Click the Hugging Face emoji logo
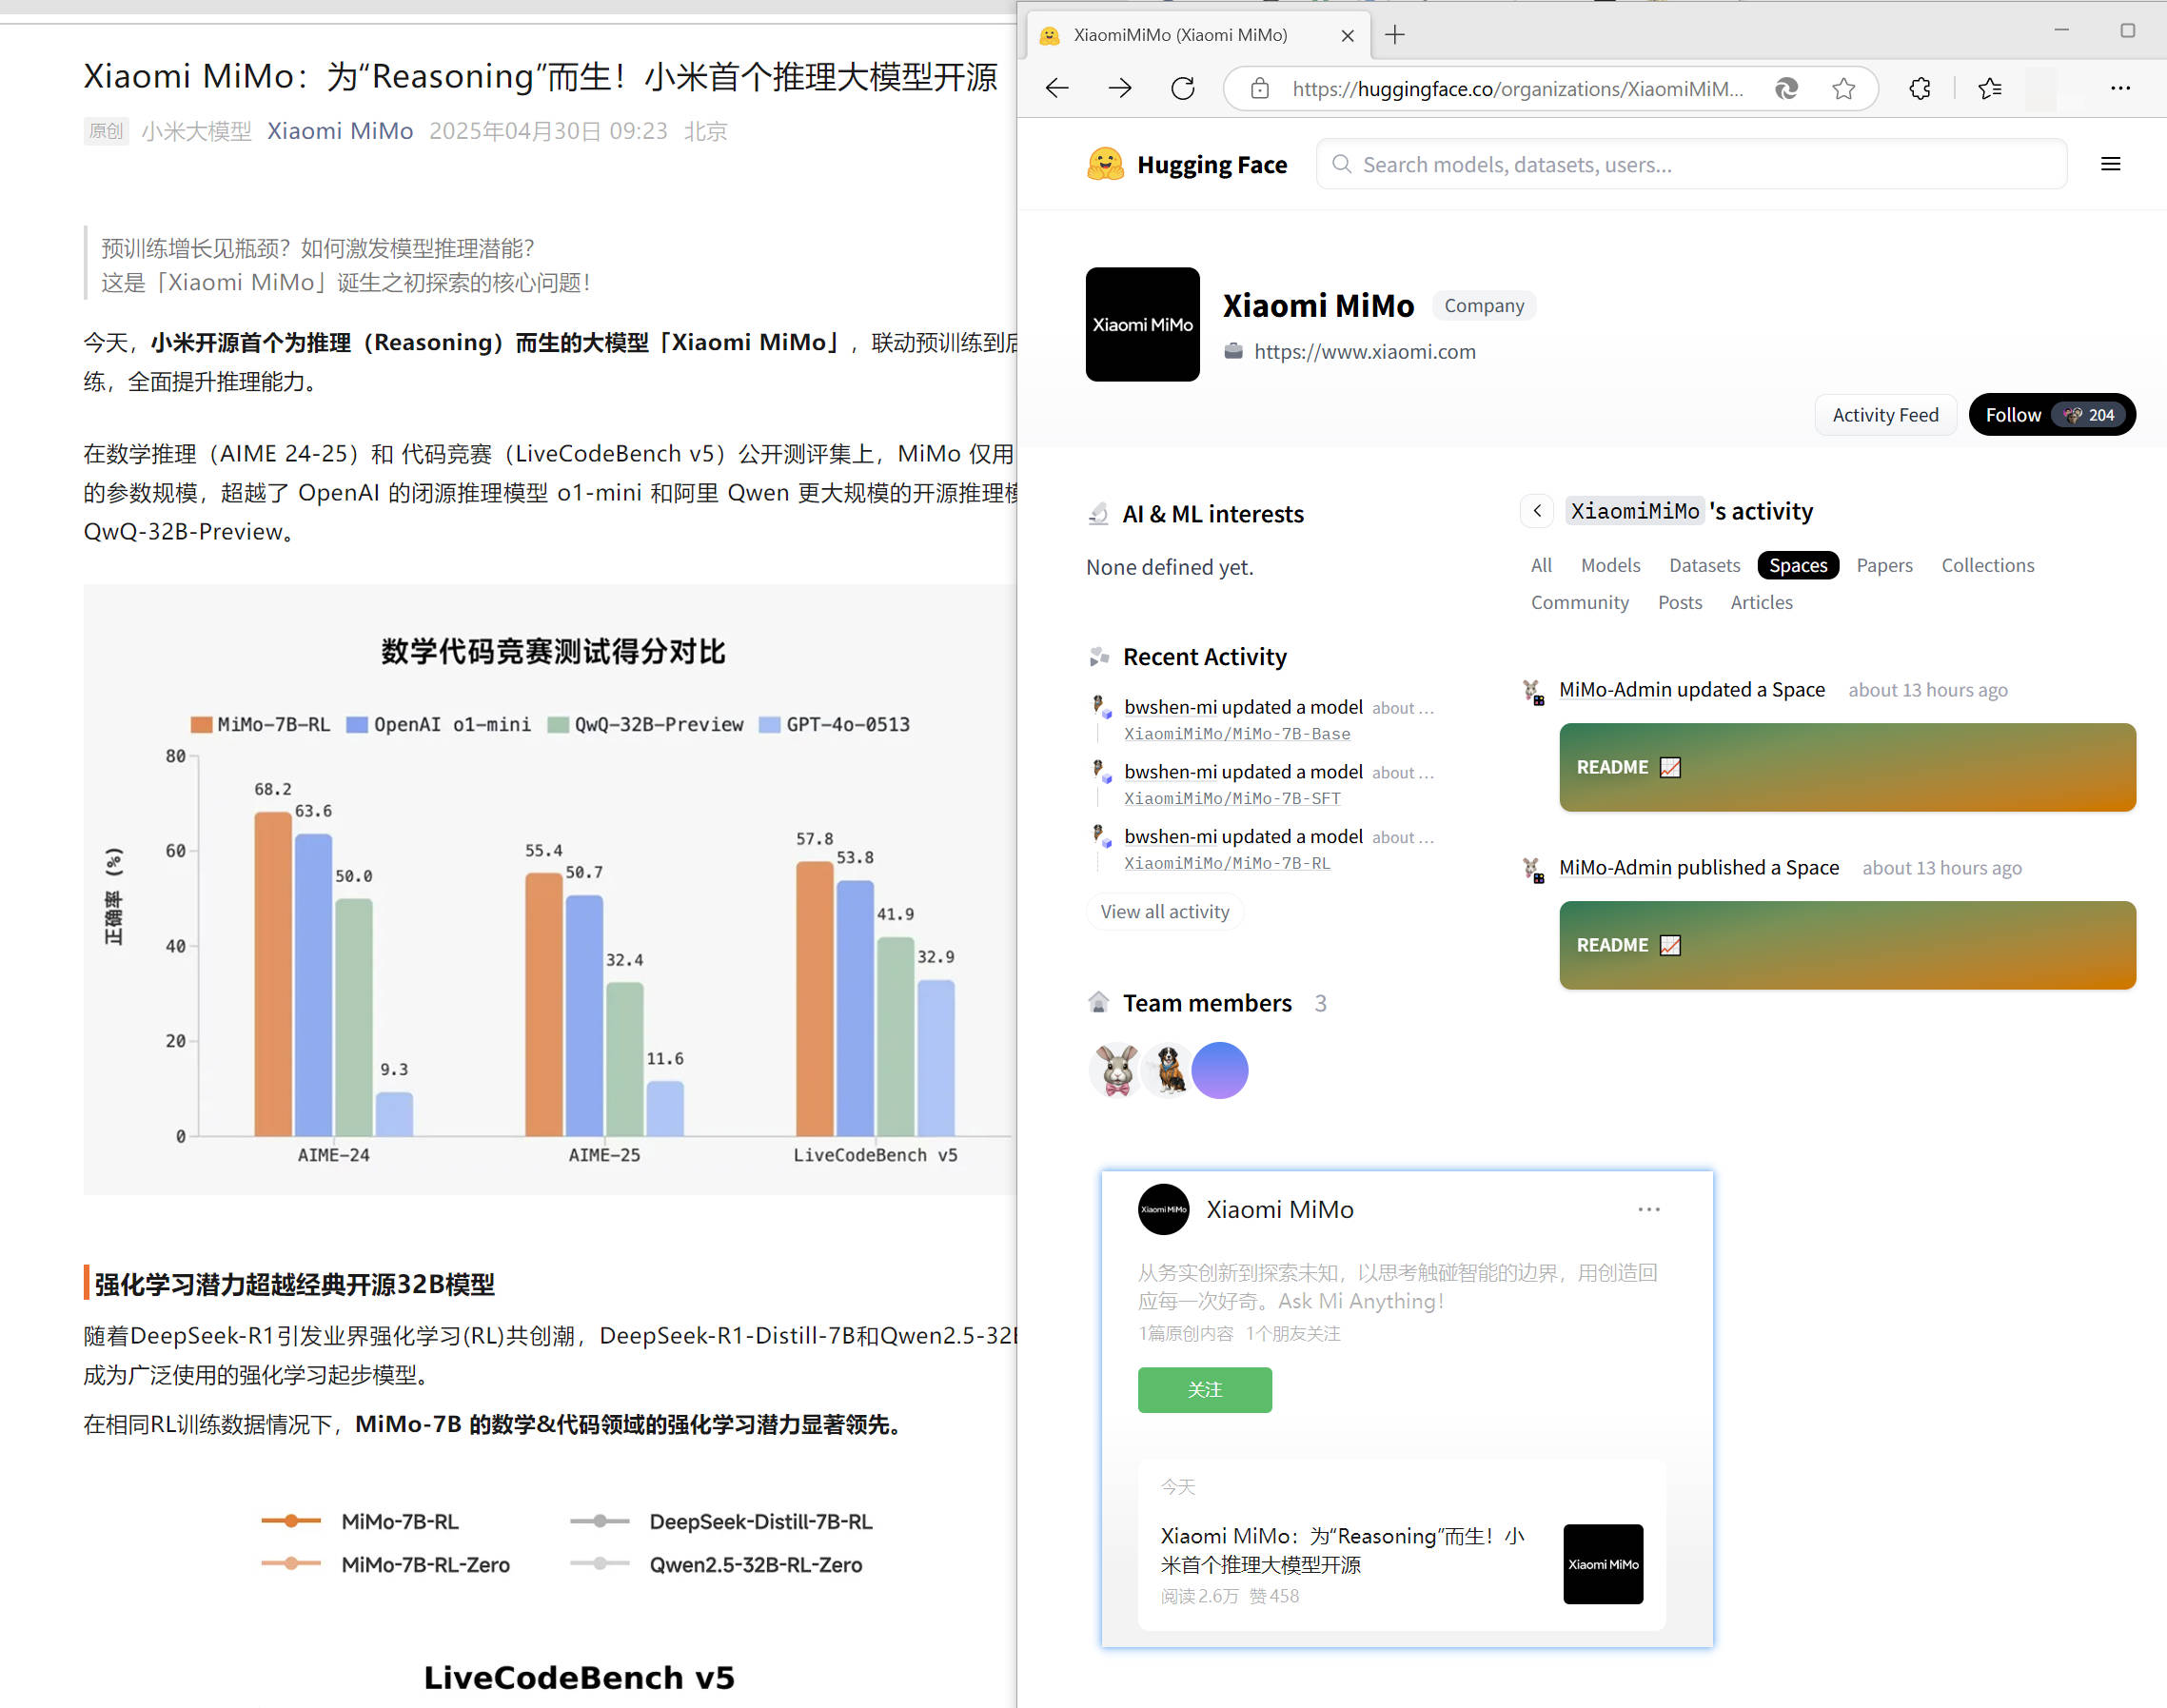 point(1105,164)
